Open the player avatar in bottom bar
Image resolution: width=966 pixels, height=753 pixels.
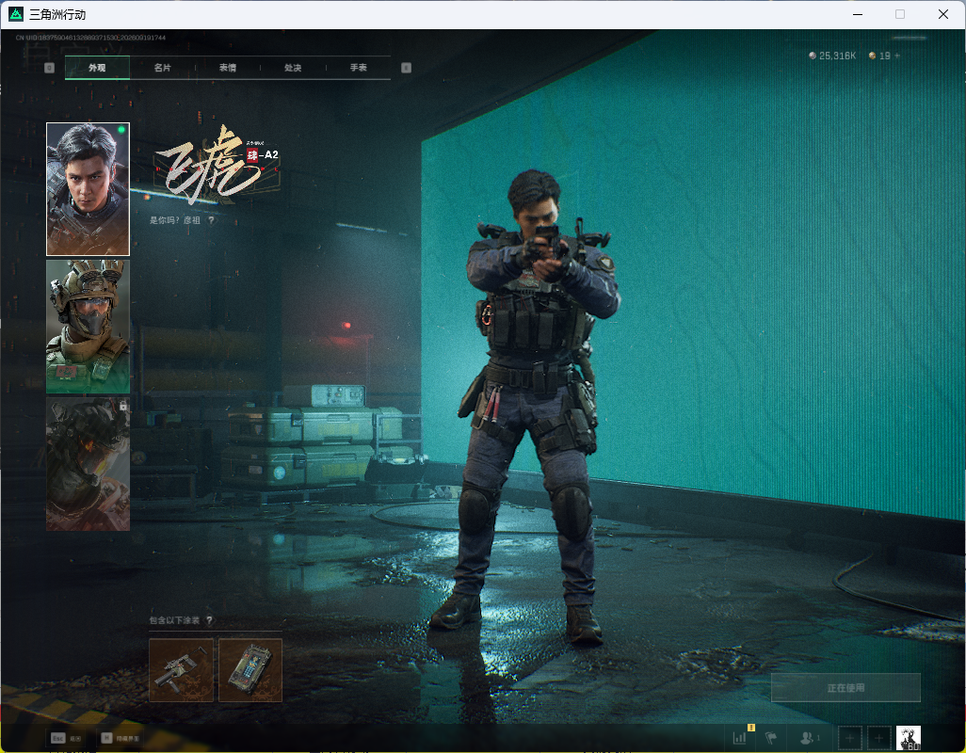pos(908,738)
